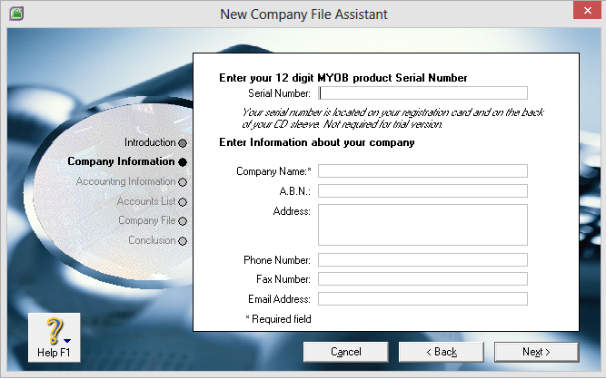Click the Conclusion step bullet

coord(183,241)
